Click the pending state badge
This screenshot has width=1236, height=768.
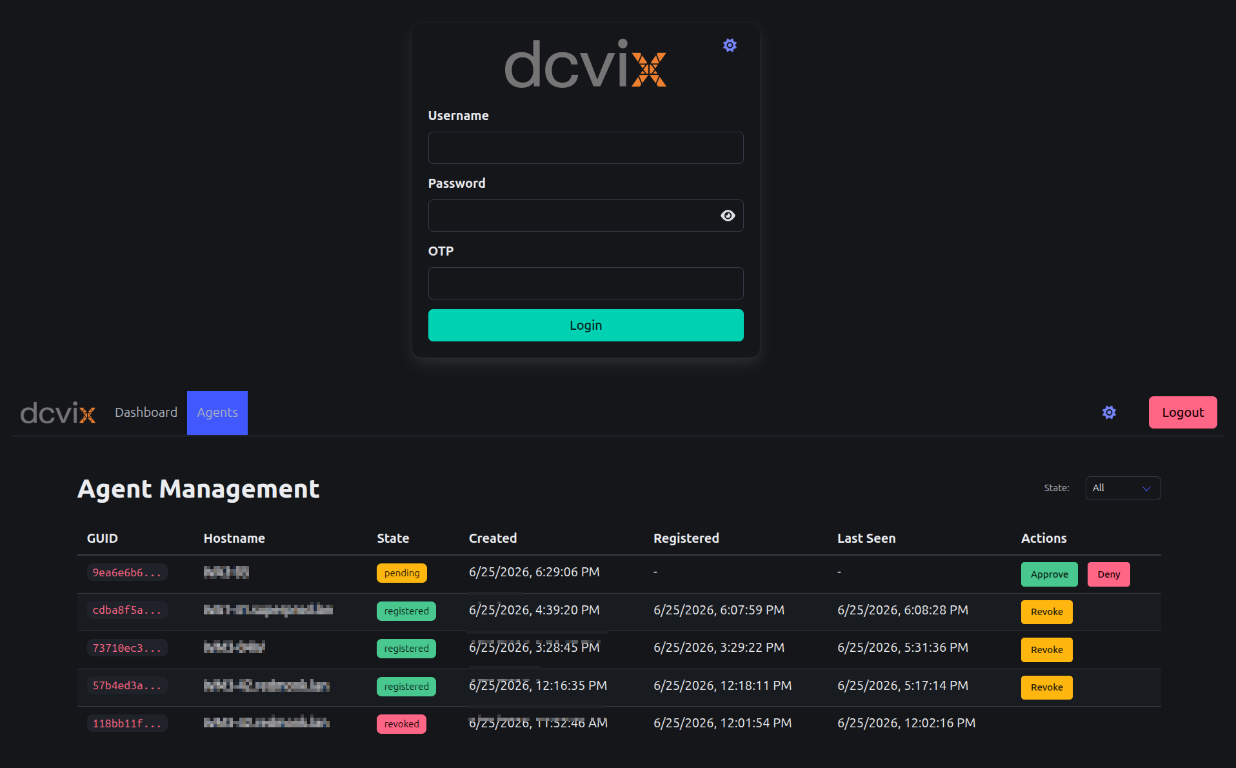(x=401, y=573)
